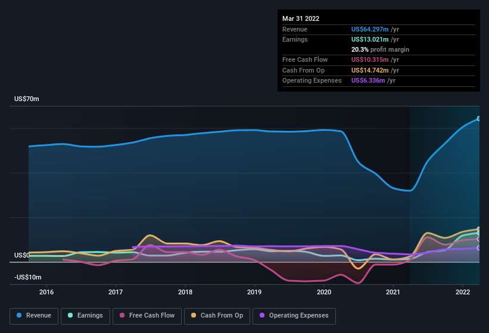Screen dimensions: 489x333
Task: Click the orange Cash From Op legend dot
Action: pos(194,315)
